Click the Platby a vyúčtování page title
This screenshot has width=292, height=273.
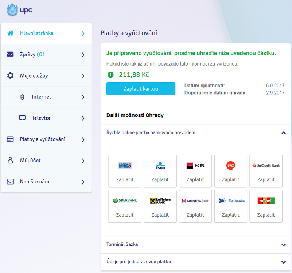pos(129,33)
